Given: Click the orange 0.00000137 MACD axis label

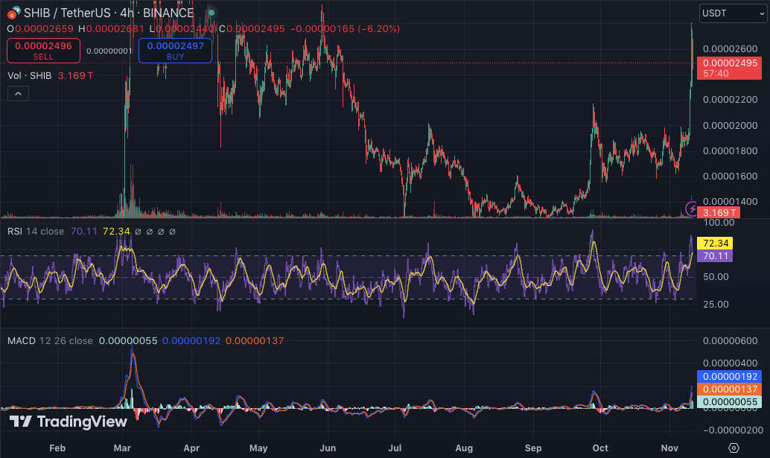Looking at the screenshot, I should [x=729, y=389].
